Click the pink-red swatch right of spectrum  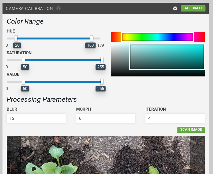point(199,37)
